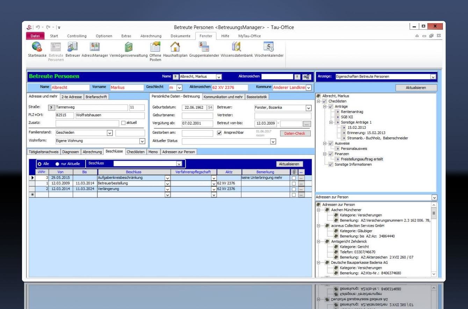Open Vermögensverwaltung safe icon
The width and height of the screenshot is (468, 309).
click(129, 47)
